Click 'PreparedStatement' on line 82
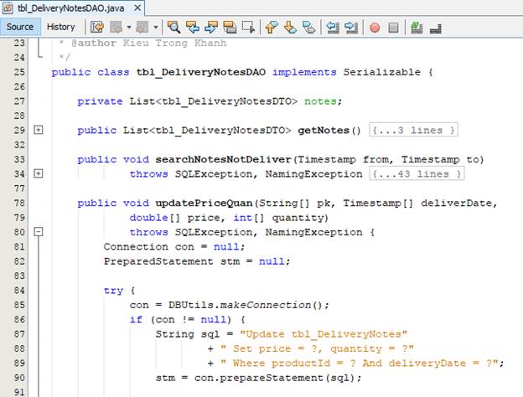The height and width of the screenshot is (397, 523). tap(158, 261)
